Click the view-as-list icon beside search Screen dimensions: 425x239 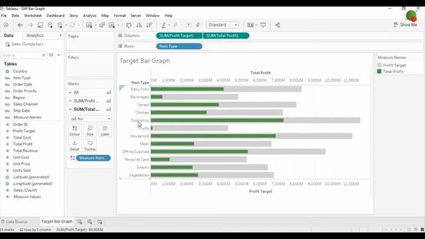(x=51, y=55)
